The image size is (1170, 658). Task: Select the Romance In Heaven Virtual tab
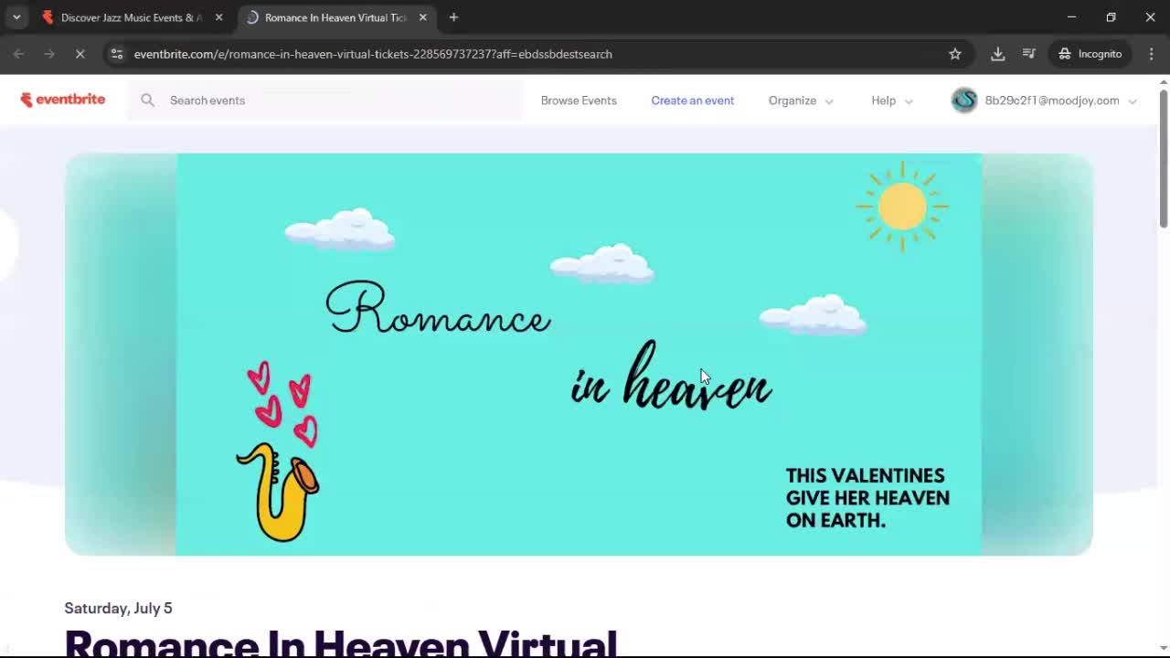[x=335, y=17]
